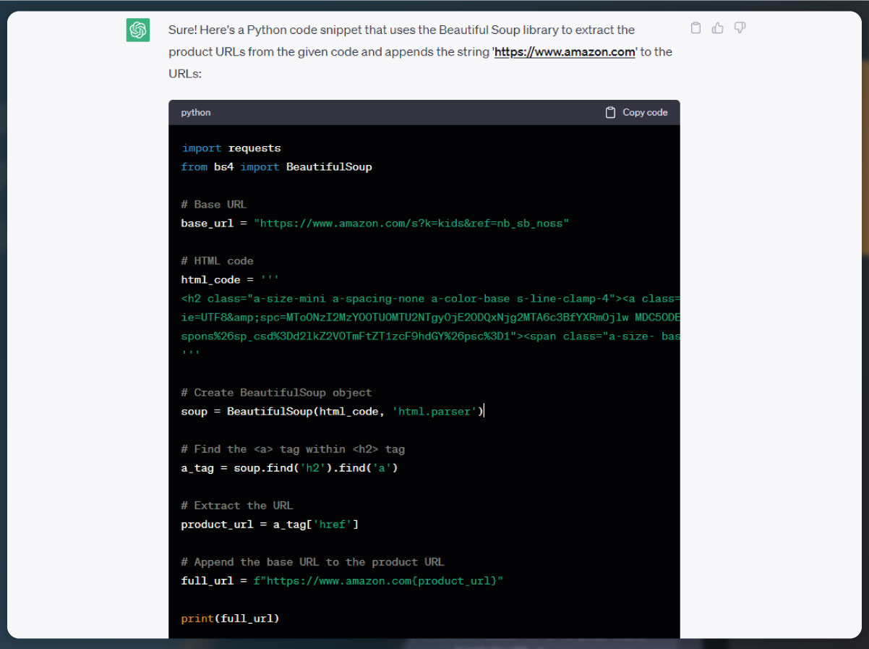Image resolution: width=869 pixels, height=649 pixels.
Task: Click the base_url assignment line
Action: click(375, 223)
